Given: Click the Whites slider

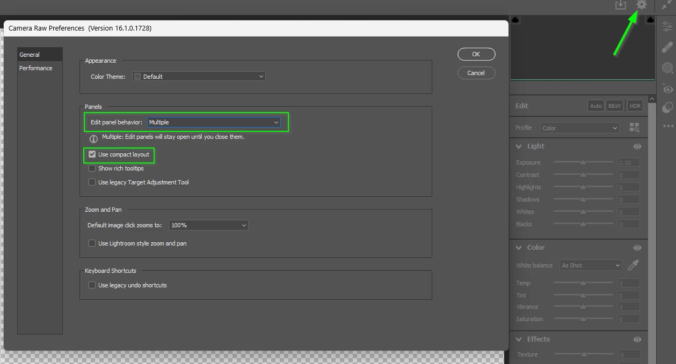Looking at the screenshot, I should [x=583, y=211].
